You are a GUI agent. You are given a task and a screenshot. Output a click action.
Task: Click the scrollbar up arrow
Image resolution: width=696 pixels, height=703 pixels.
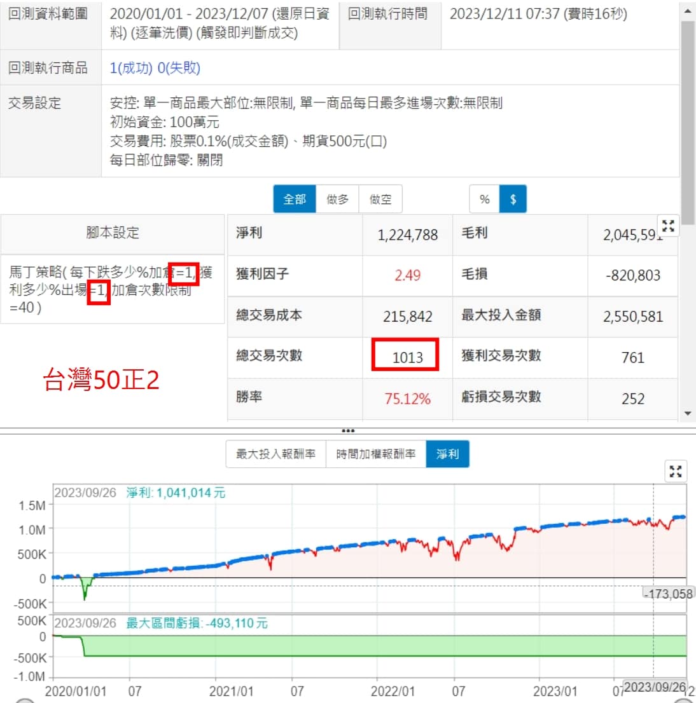click(x=687, y=11)
